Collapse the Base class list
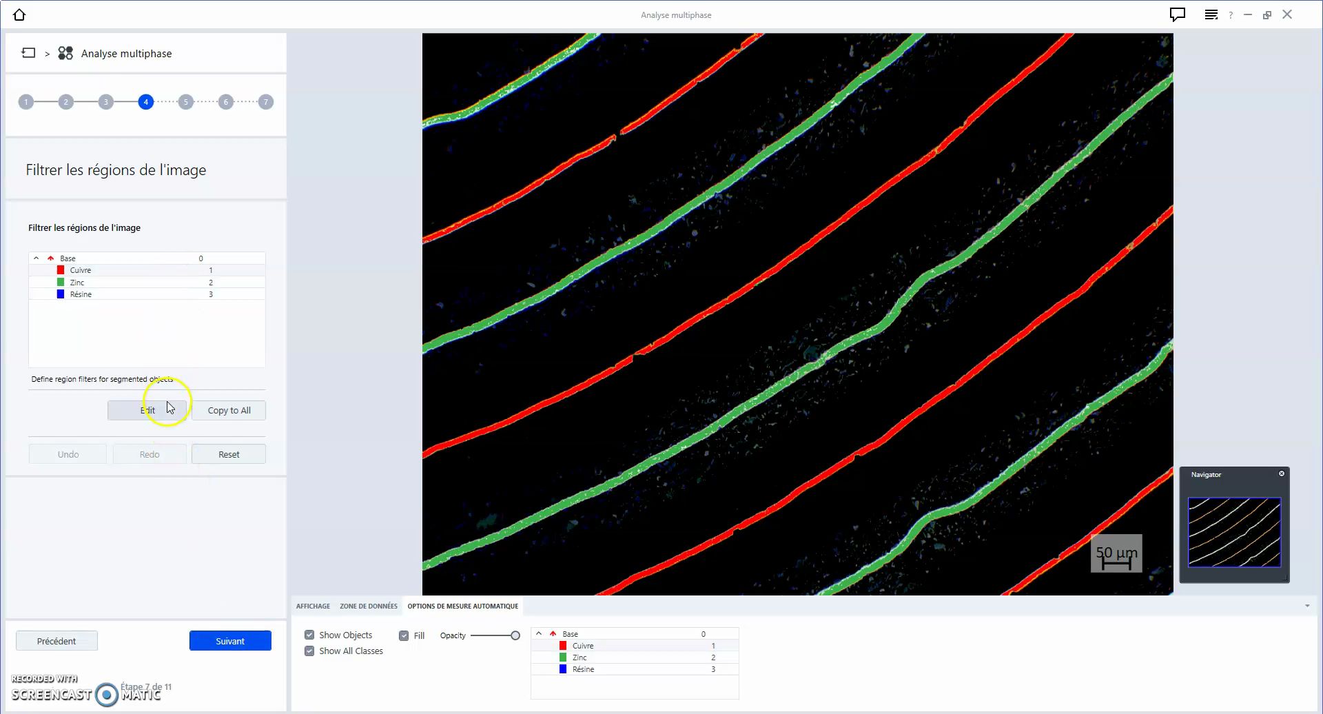The width and height of the screenshot is (1323, 714). click(36, 257)
